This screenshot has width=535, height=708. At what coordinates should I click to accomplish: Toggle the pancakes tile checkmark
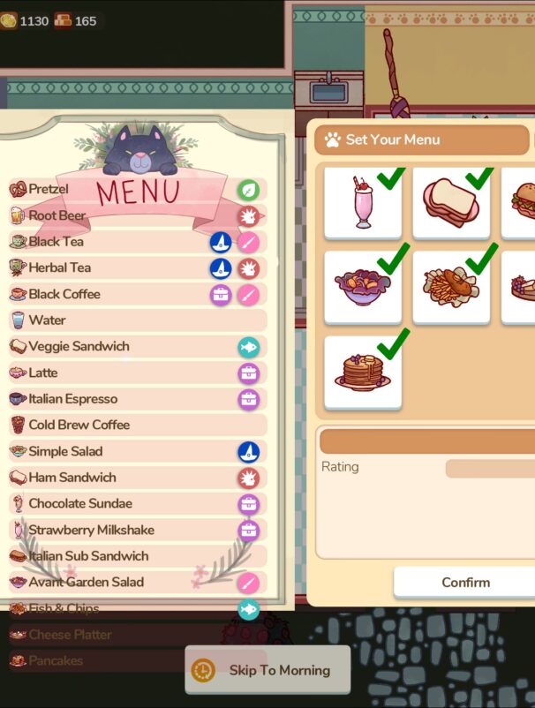[x=363, y=373]
